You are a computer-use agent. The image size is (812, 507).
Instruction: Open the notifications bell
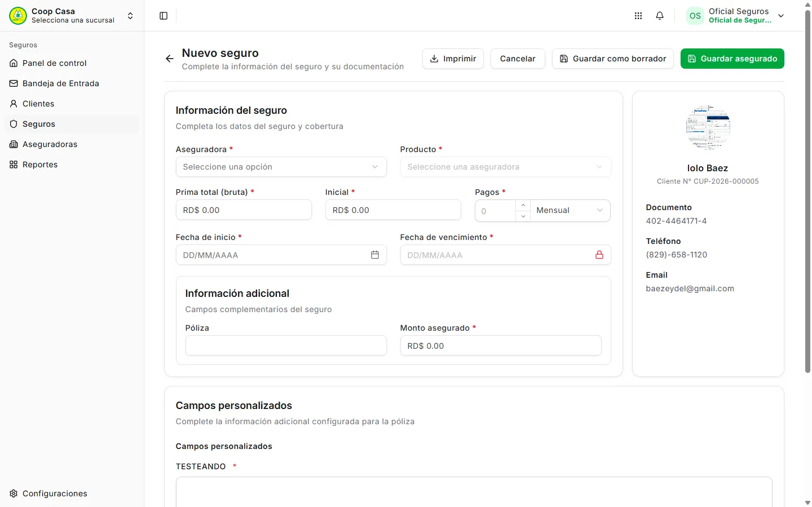tap(660, 16)
